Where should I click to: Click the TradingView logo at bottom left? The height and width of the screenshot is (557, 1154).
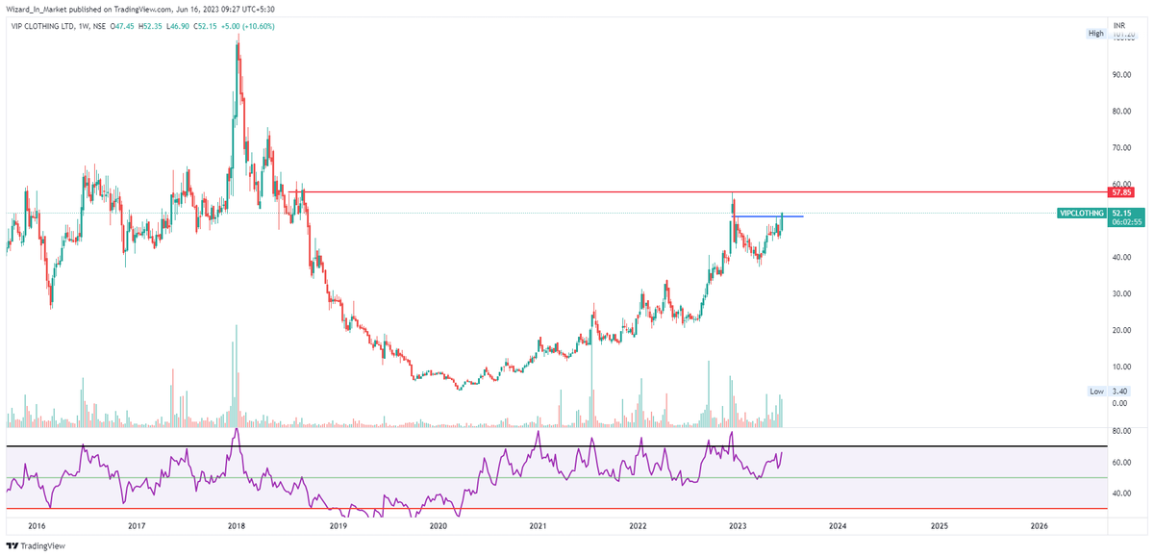point(37,545)
